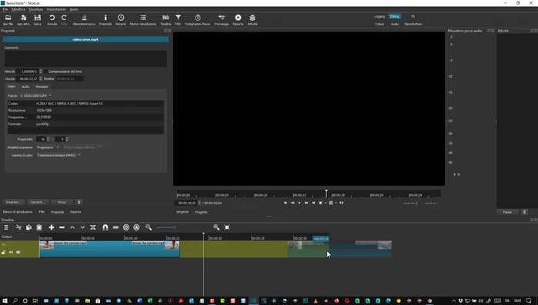Toggle scrub while dragging in timeline
The width and height of the screenshot is (538, 305).
(115, 227)
